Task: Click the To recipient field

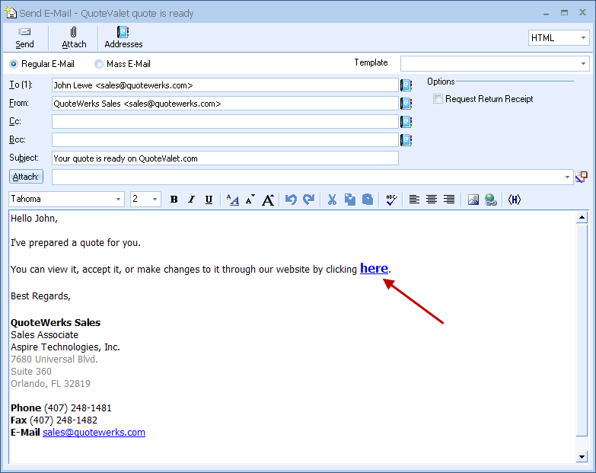Action: pyautogui.click(x=225, y=85)
